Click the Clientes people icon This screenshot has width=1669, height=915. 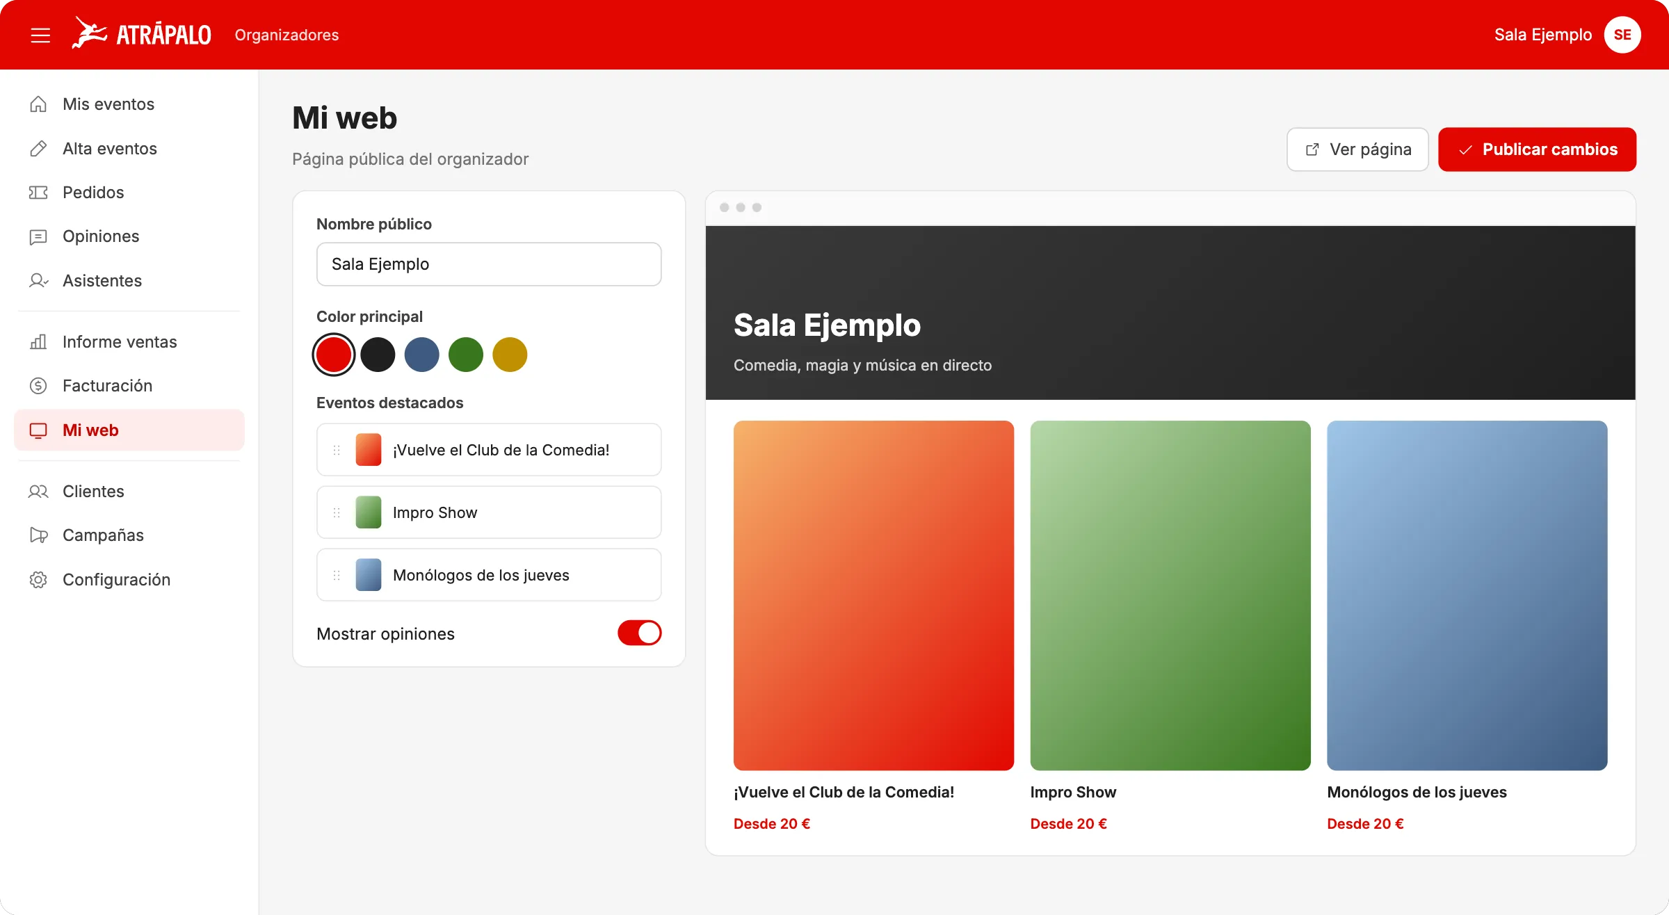pos(38,492)
